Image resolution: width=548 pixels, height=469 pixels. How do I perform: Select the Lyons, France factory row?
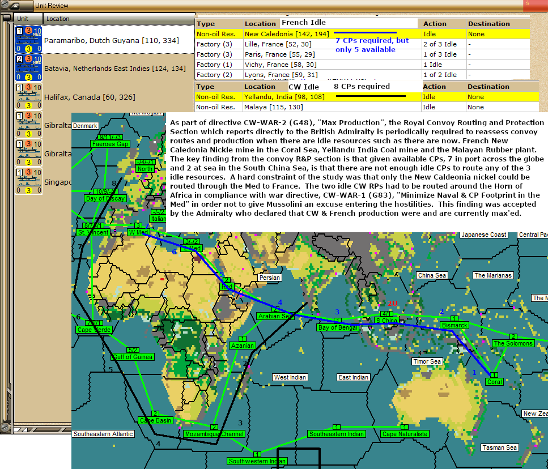coord(362,74)
